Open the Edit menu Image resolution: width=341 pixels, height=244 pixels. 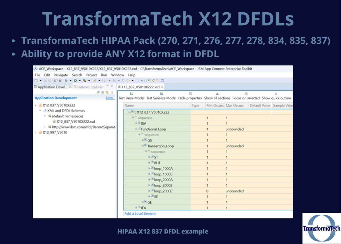(47, 75)
